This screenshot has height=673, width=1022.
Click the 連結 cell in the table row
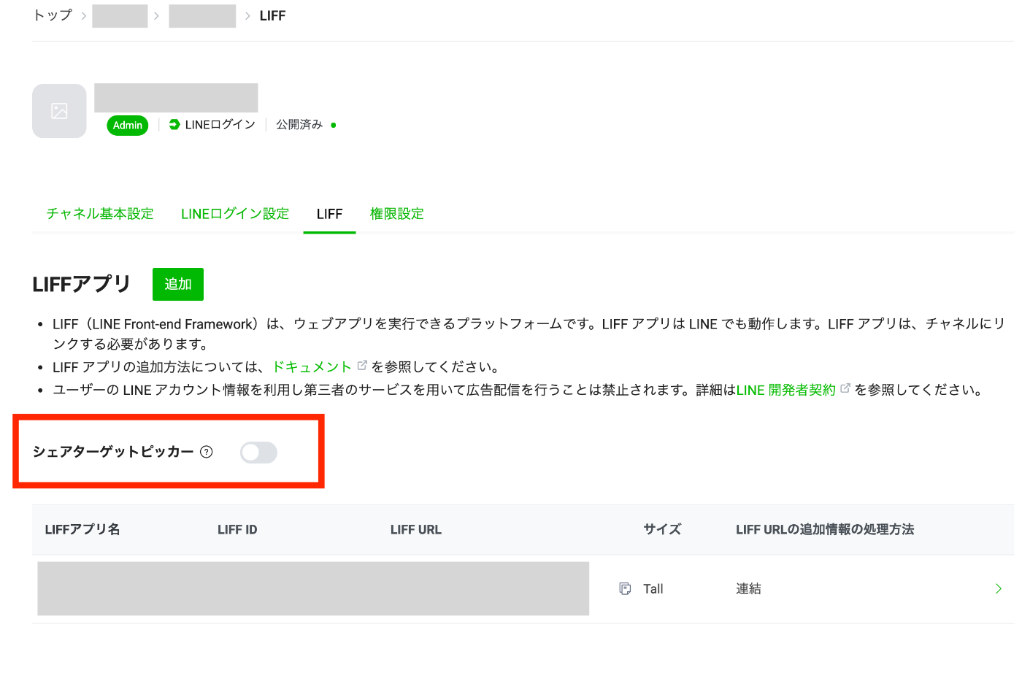coord(748,588)
